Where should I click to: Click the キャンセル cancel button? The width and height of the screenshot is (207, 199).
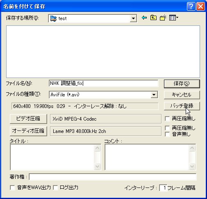click(182, 95)
